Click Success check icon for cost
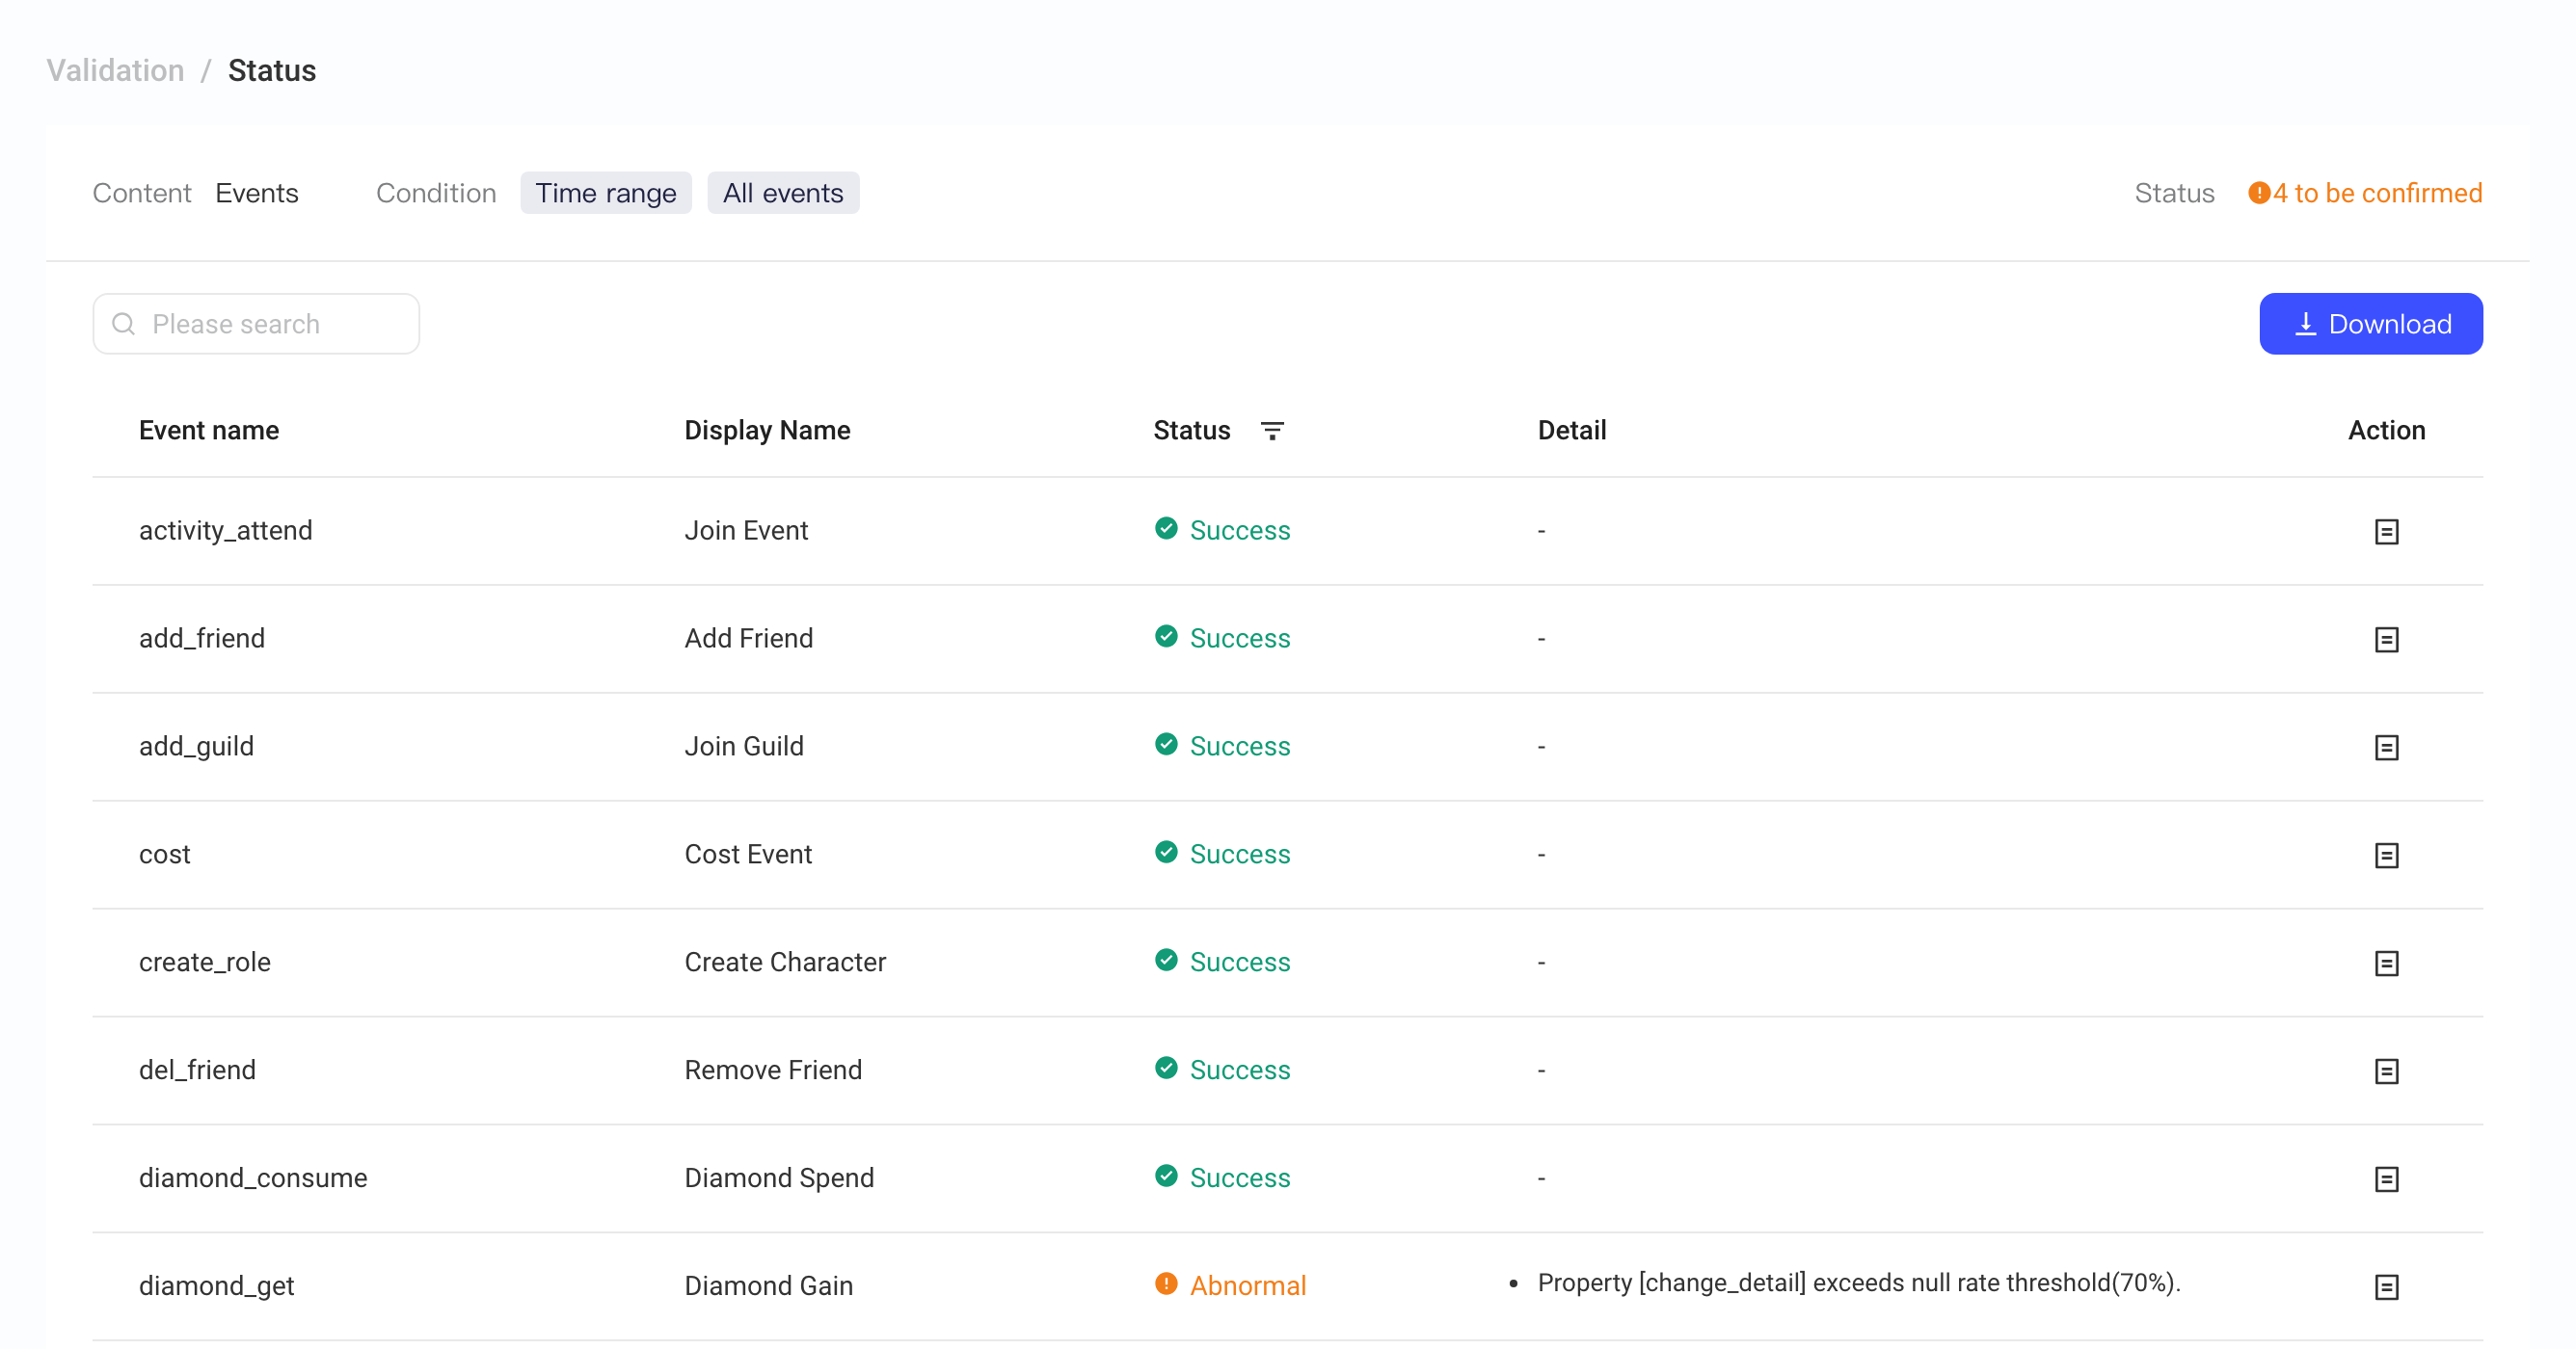Image resolution: width=2576 pixels, height=1349 pixels. click(1166, 852)
